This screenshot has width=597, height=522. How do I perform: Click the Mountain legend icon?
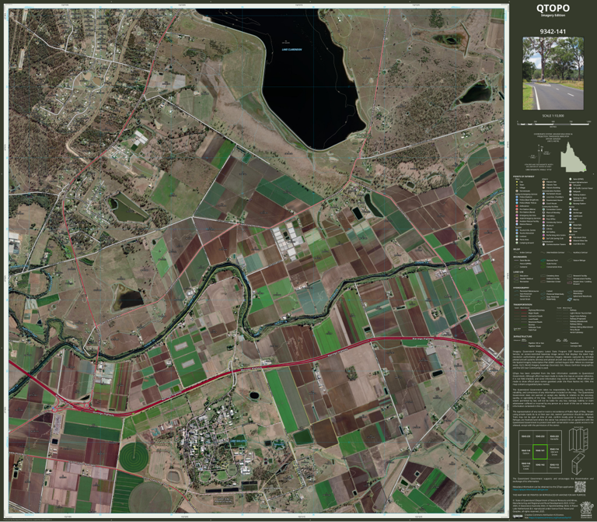pyautogui.click(x=571, y=228)
